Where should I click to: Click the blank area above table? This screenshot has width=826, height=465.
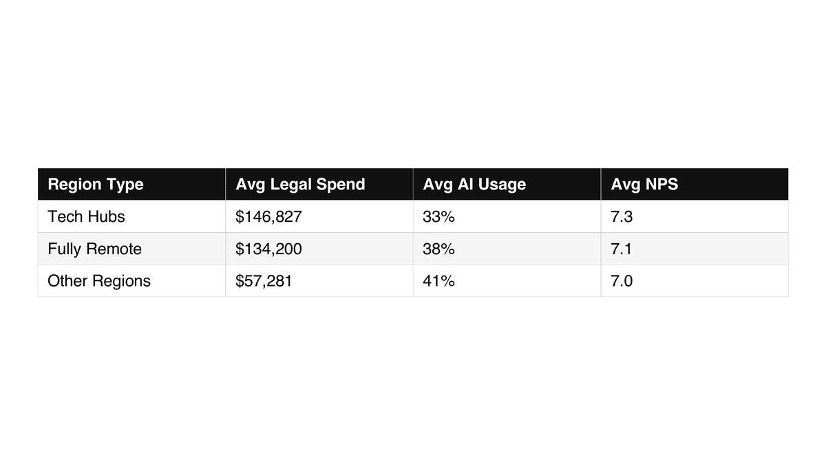(413, 83)
